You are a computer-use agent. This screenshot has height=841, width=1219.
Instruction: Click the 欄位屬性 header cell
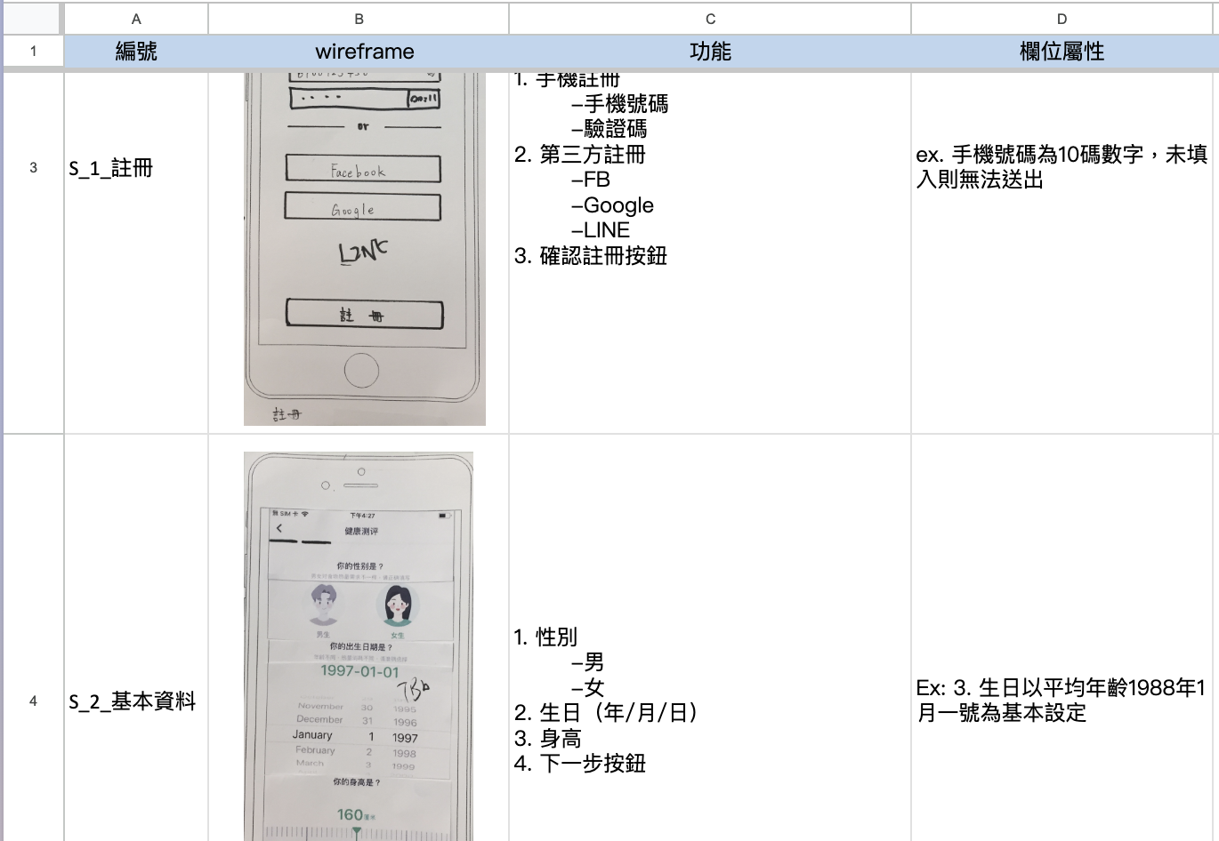click(1062, 52)
